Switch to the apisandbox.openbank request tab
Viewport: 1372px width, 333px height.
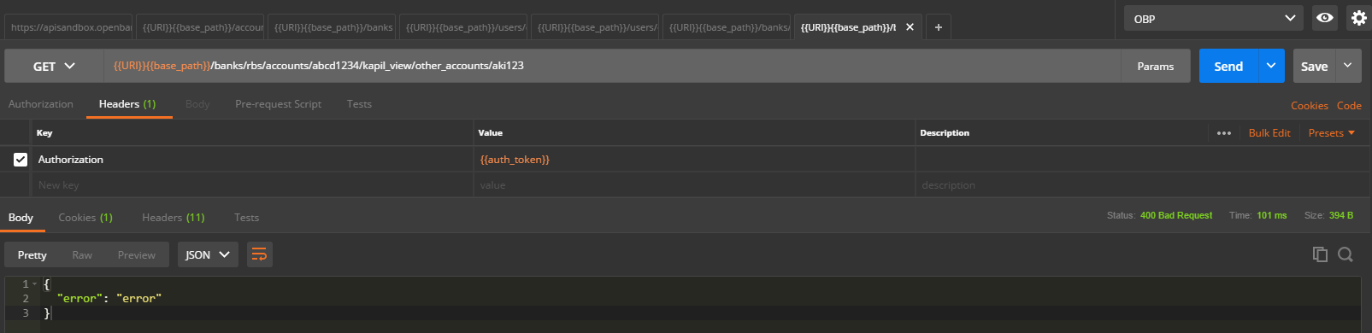pos(69,27)
